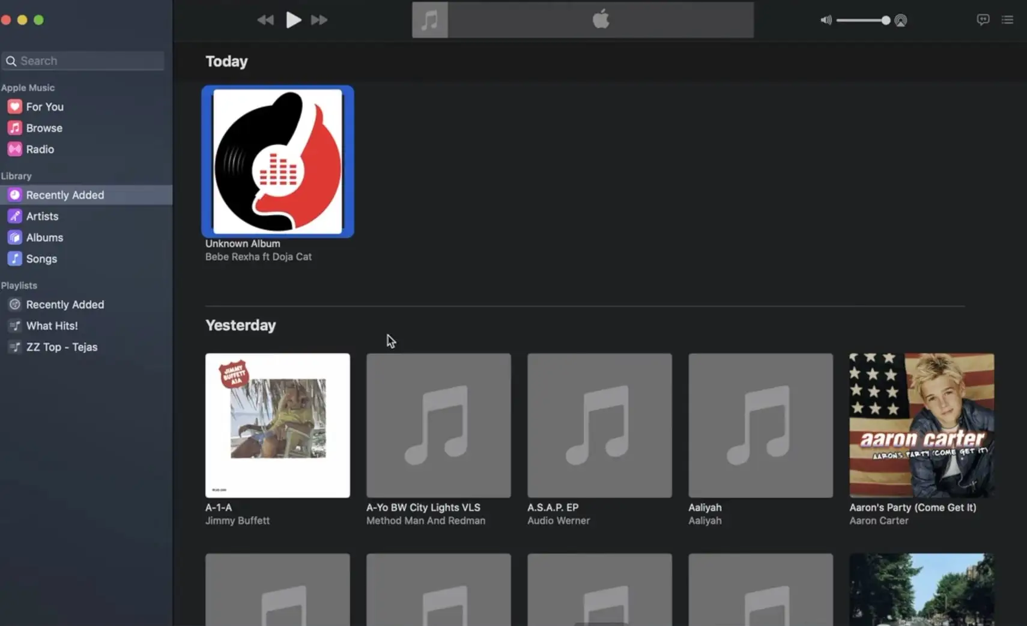
Task: Click artist name Jimmy Buffett
Action: click(237, 521)
